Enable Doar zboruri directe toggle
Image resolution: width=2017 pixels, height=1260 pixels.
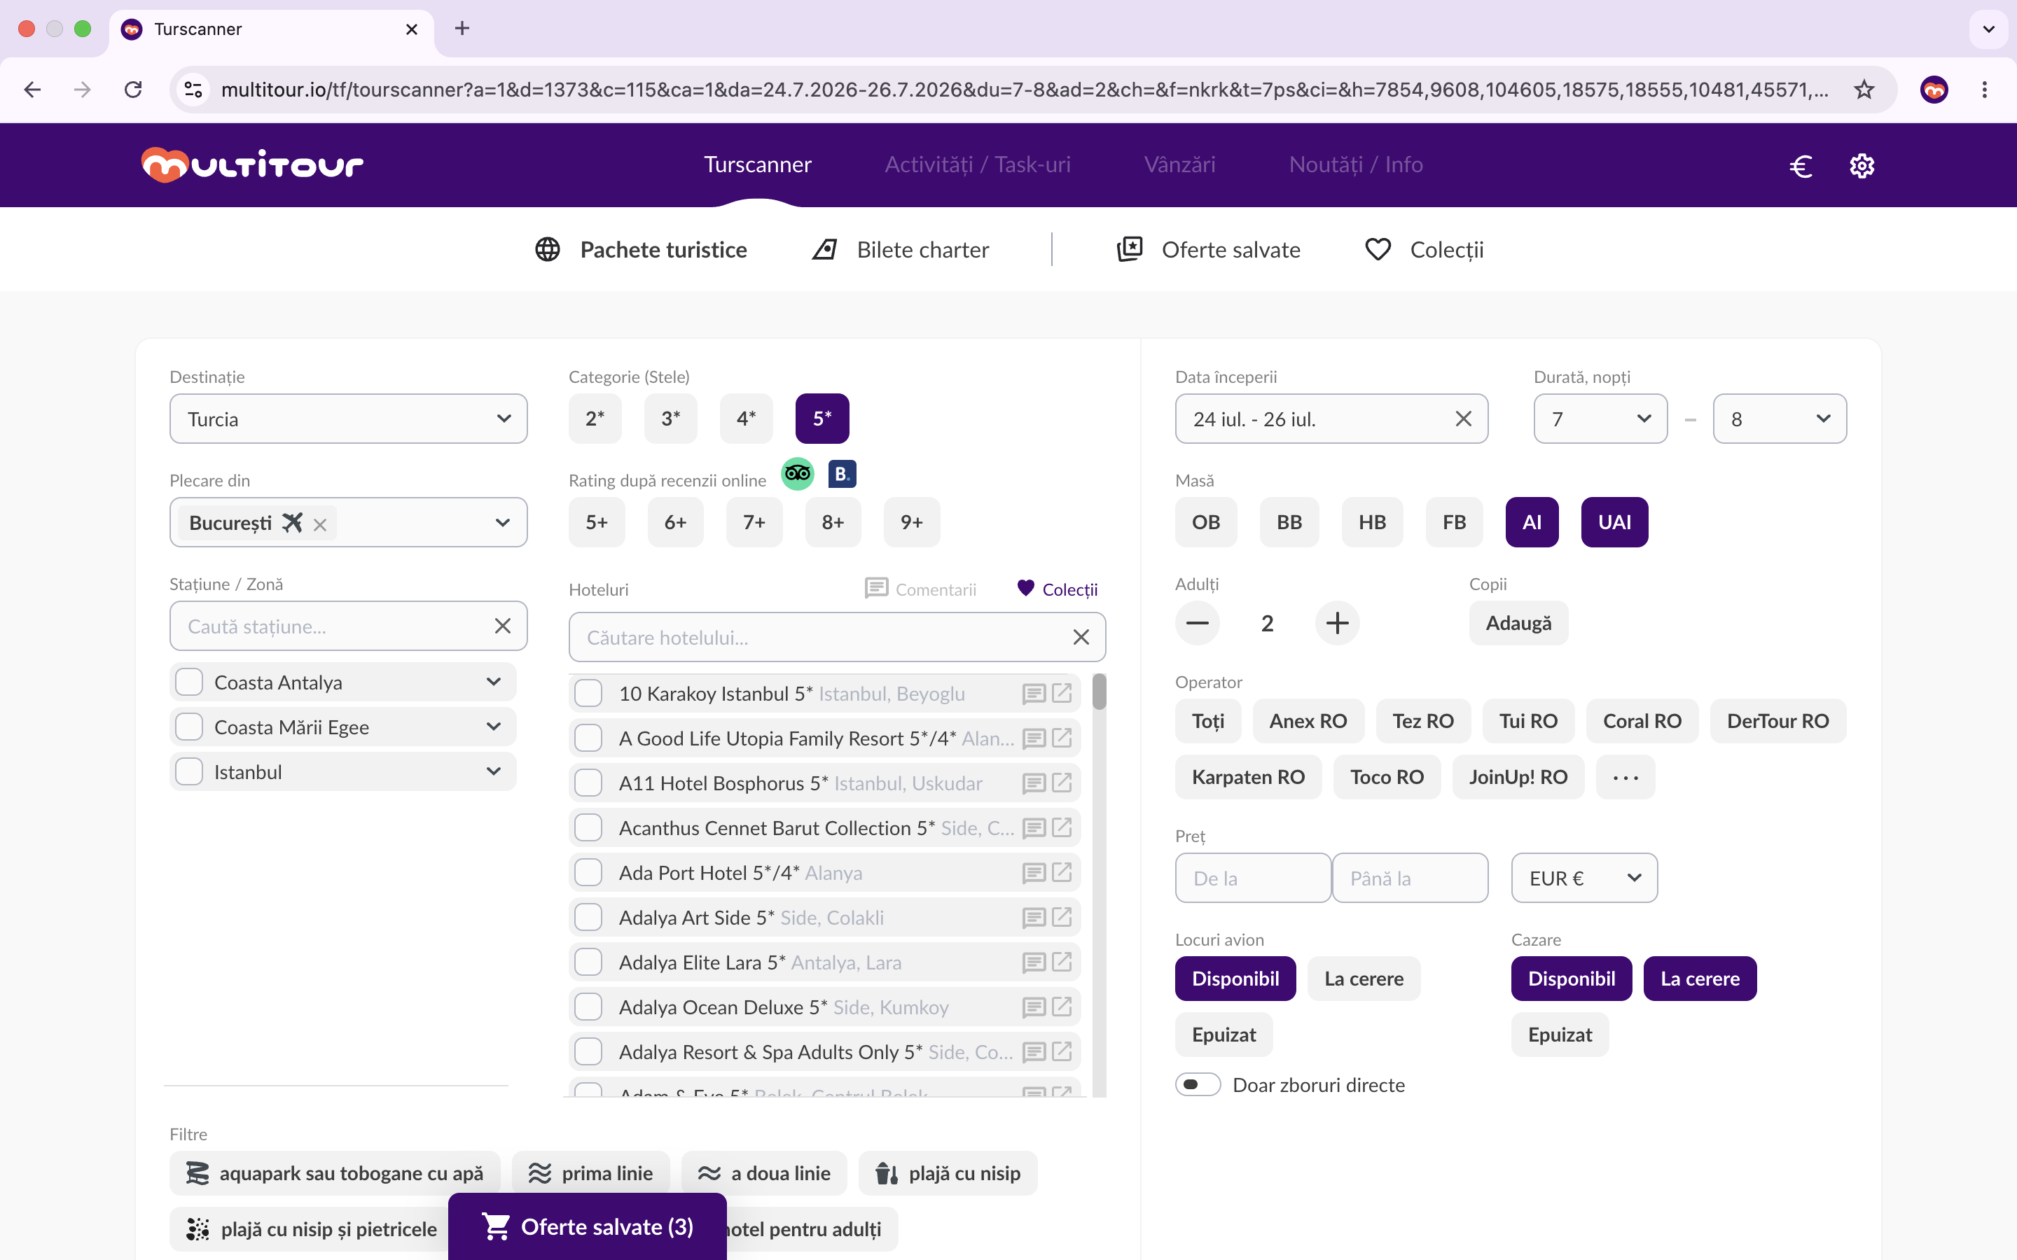(x=1198, y=1084)
